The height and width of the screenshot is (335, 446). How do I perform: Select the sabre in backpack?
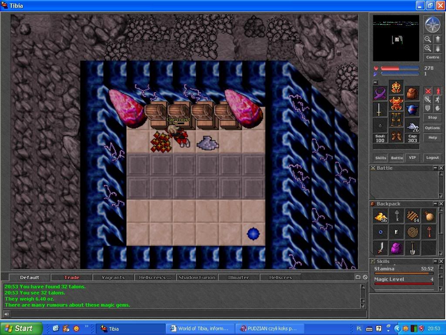point(381,248)
